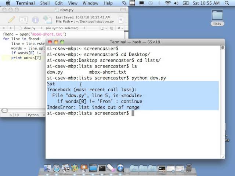The height and width of the screenshot is (176, 235).
Task: Click the paperclip menu bar icon
Action: pyautogui.click(x=124, y=3)
